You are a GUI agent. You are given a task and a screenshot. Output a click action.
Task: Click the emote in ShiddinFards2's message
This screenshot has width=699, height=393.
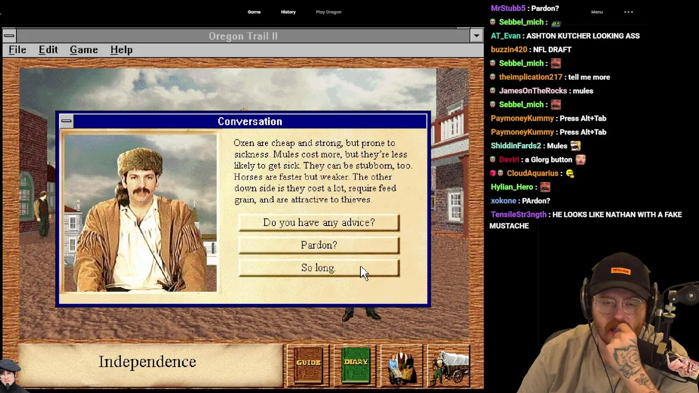(575, 146)
